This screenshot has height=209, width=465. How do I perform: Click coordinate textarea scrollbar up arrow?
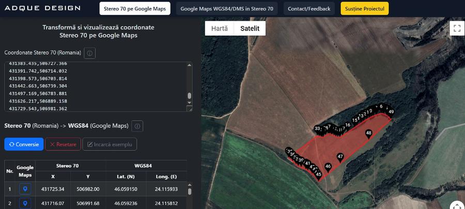190,65
